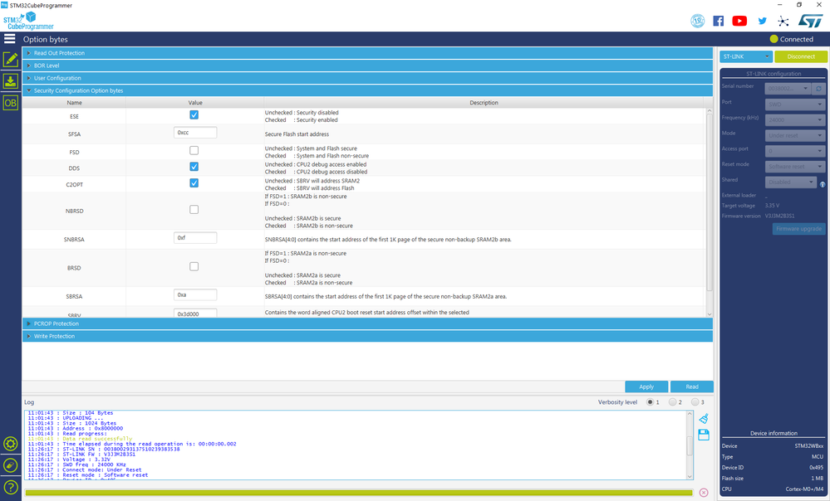Viewport: 830px width, 501px height.
Task: Open Erasing & Programming download view
Action: [11, 80]
